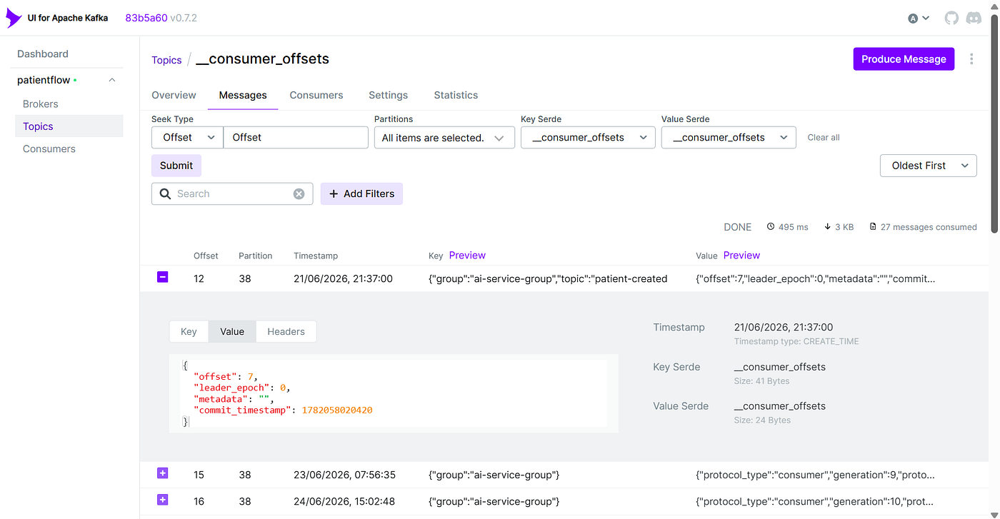Collapse the expanded offset 12 message row
The width and height of the screenshot is (1000, 519).
(162, 277)
